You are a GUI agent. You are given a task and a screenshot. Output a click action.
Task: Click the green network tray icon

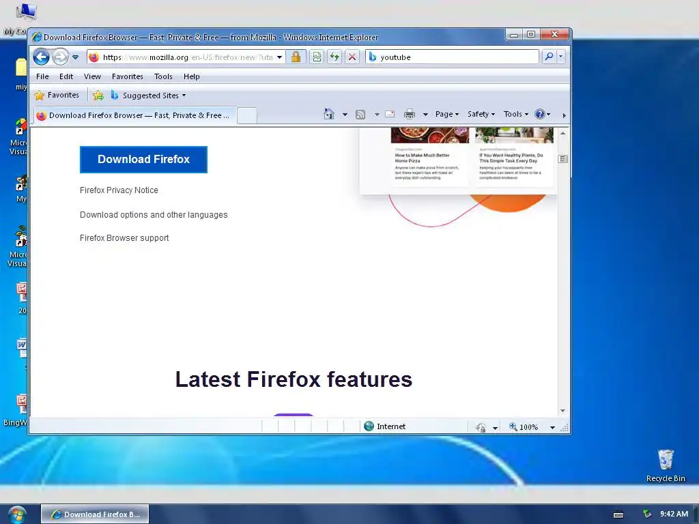click(x=647, y=514)
